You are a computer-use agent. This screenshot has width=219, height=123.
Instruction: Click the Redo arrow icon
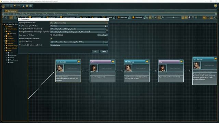point(18,6)
